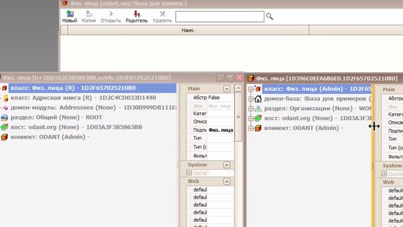Click the Катег property field in left panel
Image resolution: width=403 pixels, height=227 pixels.
220,113
